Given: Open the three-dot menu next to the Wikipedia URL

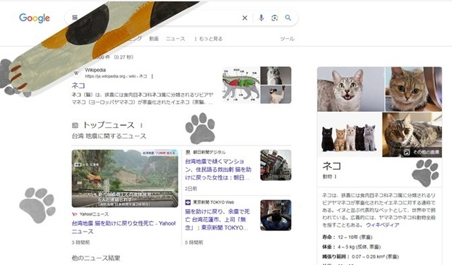Looking at the screenshot, I should pos(153,76).
